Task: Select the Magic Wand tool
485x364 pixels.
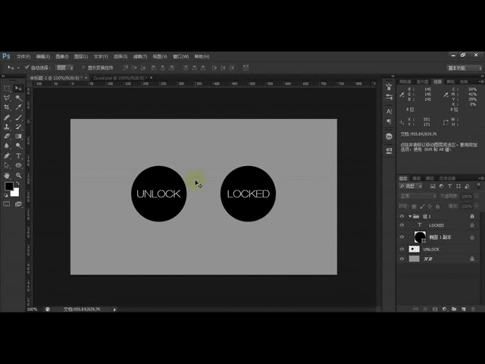Action: tap(18, 98)
